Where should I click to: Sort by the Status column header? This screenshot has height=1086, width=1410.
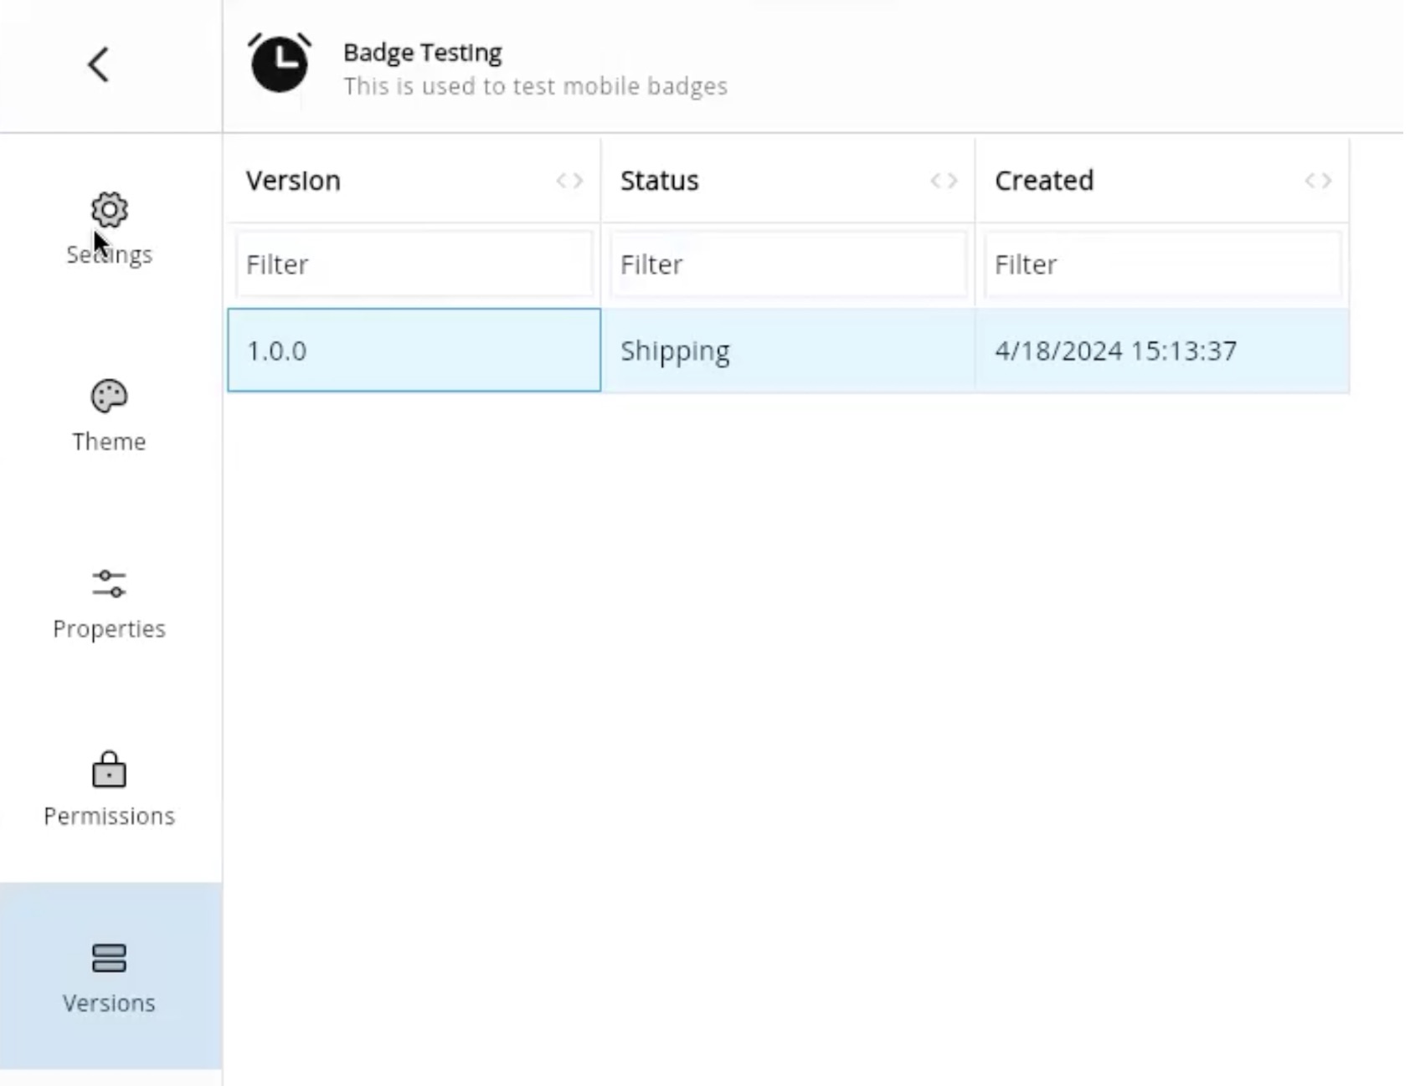pos(659,181)
